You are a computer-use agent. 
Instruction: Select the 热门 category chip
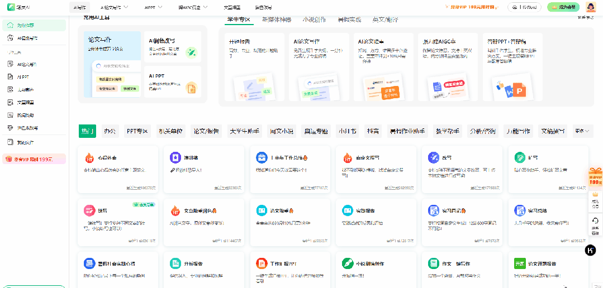(88, 131)
